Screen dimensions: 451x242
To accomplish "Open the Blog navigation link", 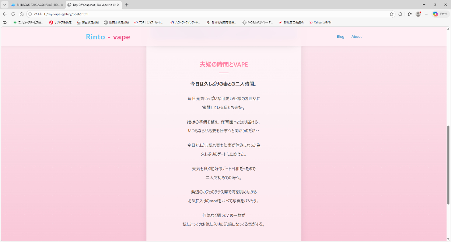I will click(341, 36).
